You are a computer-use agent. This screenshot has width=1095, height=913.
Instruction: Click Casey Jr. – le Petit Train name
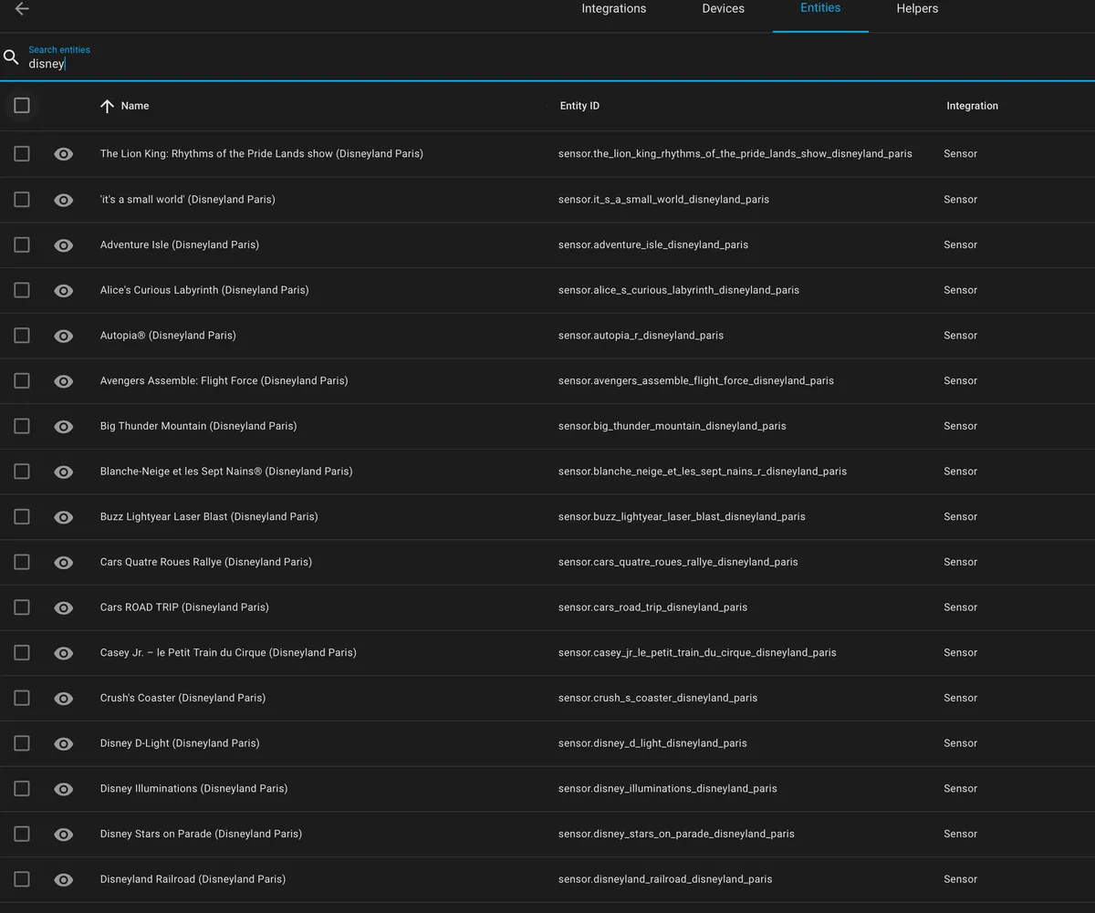pyautogui.click(x=228, y=653)
